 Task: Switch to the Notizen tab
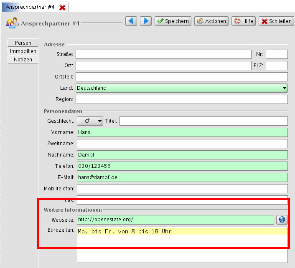pyautogui.click(x=23, y=60)
